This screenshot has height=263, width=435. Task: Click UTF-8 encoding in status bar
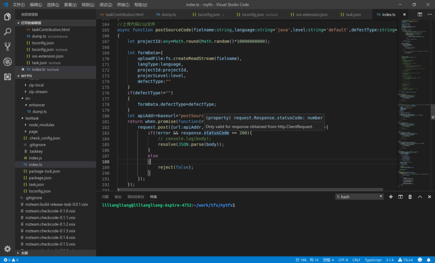click(343, 260)
